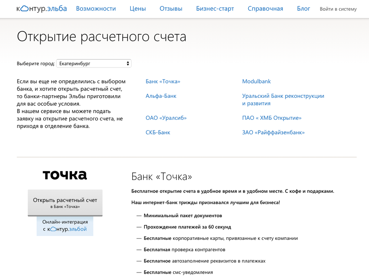Viewport: 369px width, 277px height.
Task: Click the Точка bank logo image
Action: pos(65,175)
